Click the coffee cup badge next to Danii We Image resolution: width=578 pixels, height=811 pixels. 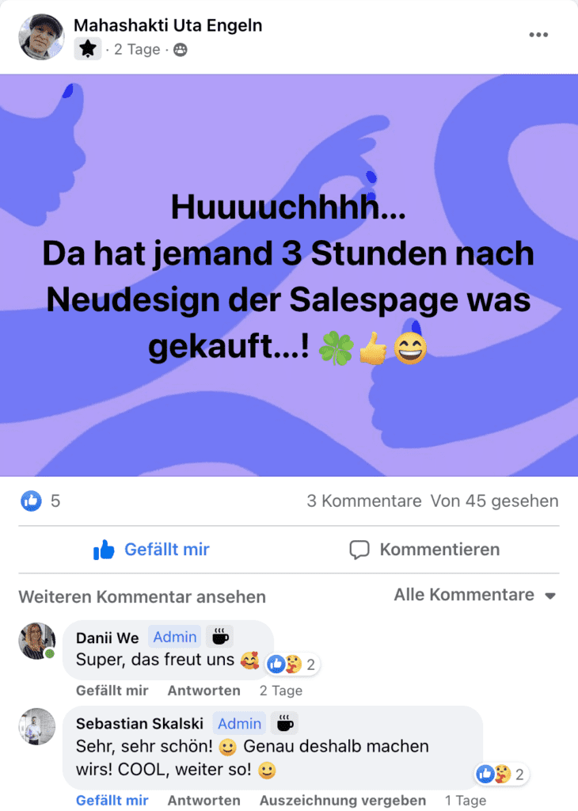click(220, 637)
